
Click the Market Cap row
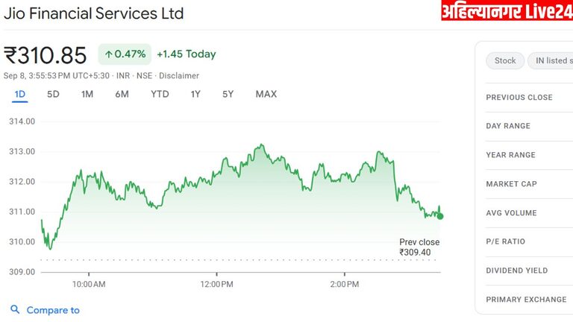pyautogui.click(x=511, y=184)
